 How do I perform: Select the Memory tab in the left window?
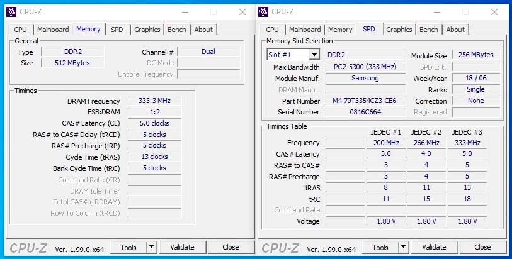88,29
